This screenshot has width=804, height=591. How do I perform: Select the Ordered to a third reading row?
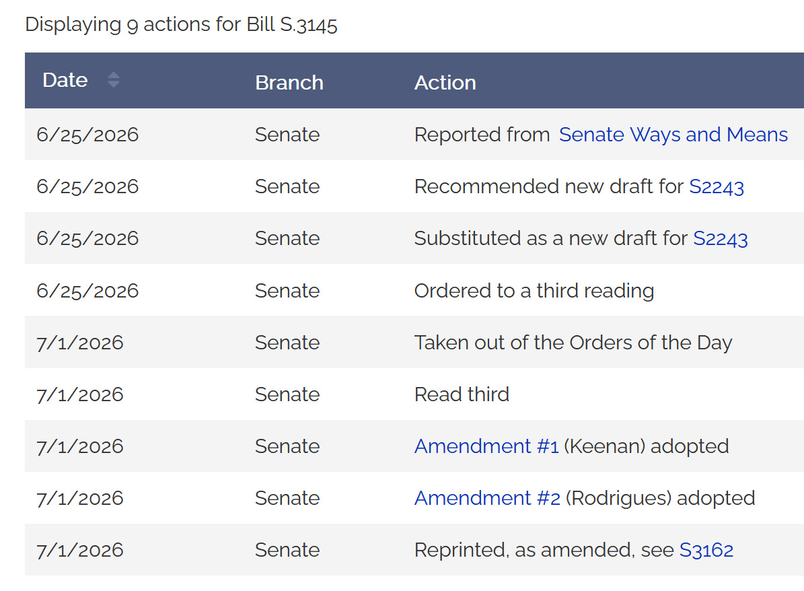(414, 290)
